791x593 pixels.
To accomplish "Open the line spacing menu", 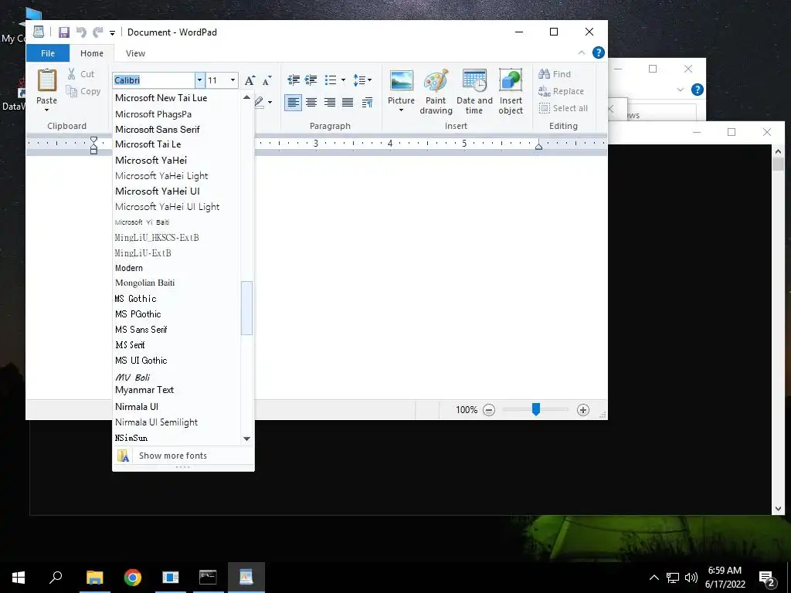I will click(x=362, y=80).
